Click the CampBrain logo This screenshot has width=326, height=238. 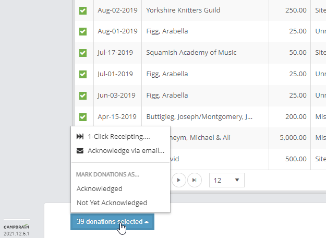pos(16,227)
